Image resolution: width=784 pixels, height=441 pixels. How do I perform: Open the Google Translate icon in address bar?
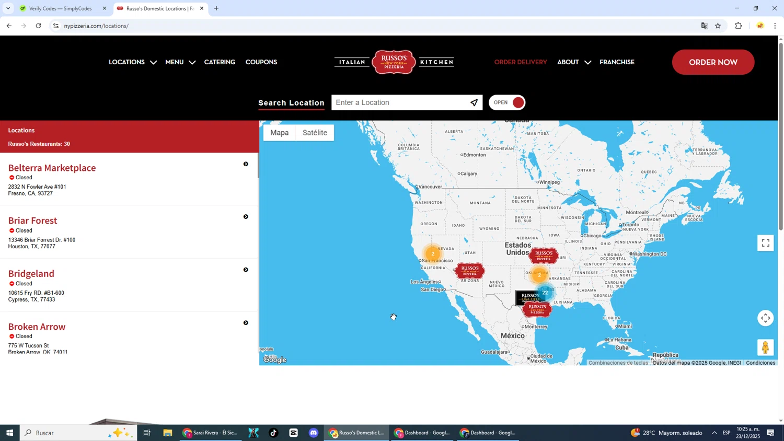click(x=705, y=26)
